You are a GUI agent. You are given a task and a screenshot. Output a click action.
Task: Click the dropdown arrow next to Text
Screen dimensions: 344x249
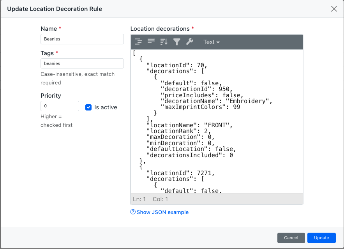point(218,42)
